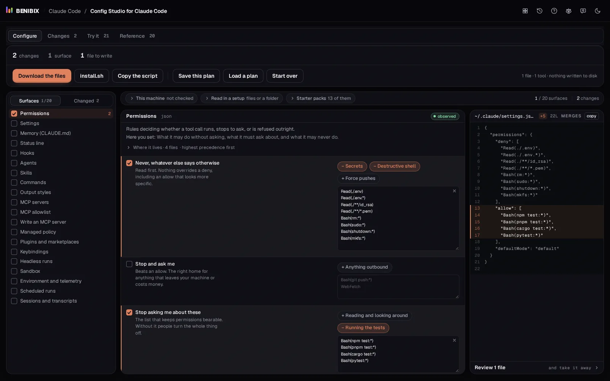This screenshot has height=381, width=610.
Task: Enable the Hooks surface checkbox
Action: click(x=14, y=153)
